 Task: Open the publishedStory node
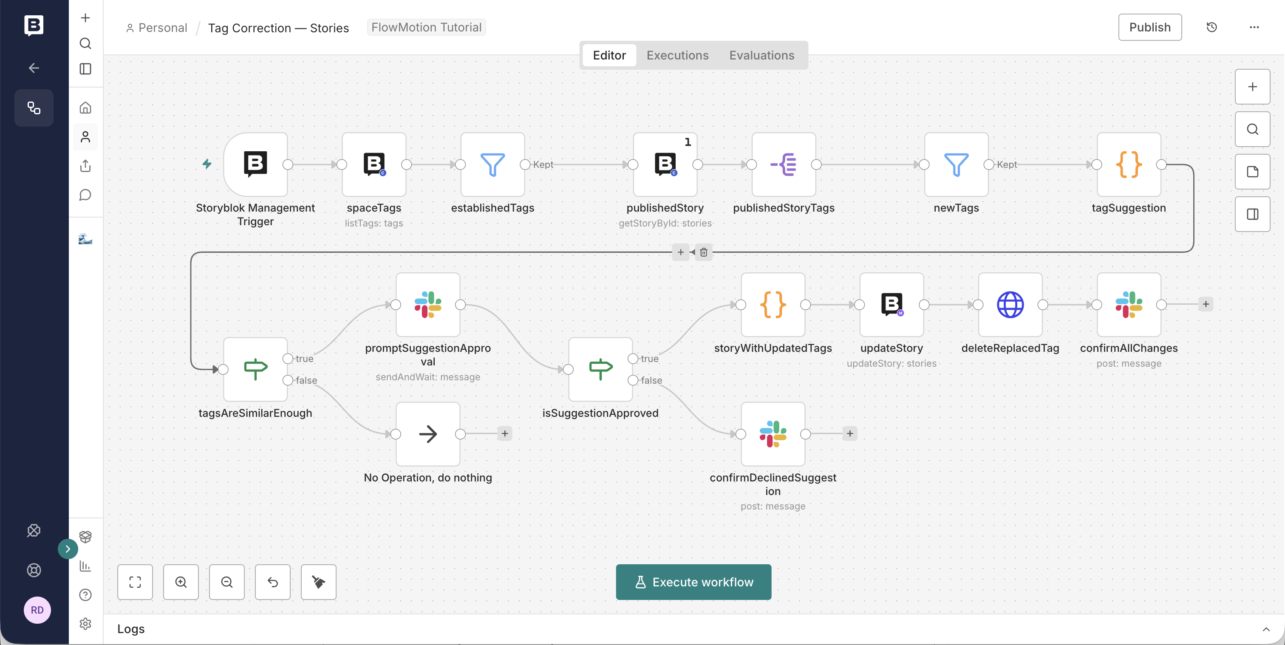[665, 164]
